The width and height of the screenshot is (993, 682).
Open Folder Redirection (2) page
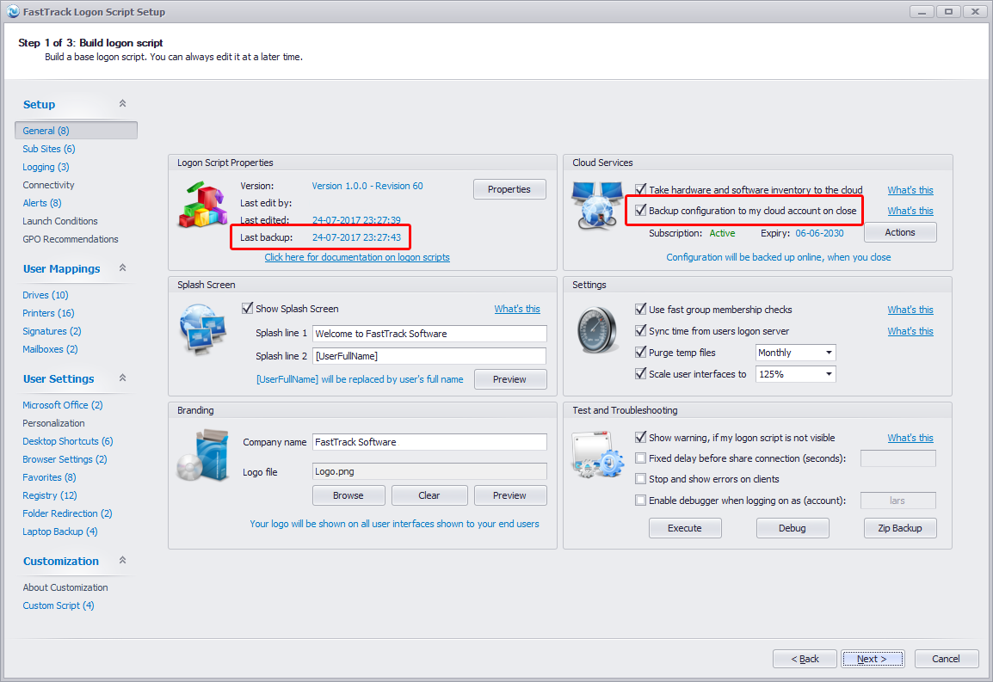pos(67,513)
